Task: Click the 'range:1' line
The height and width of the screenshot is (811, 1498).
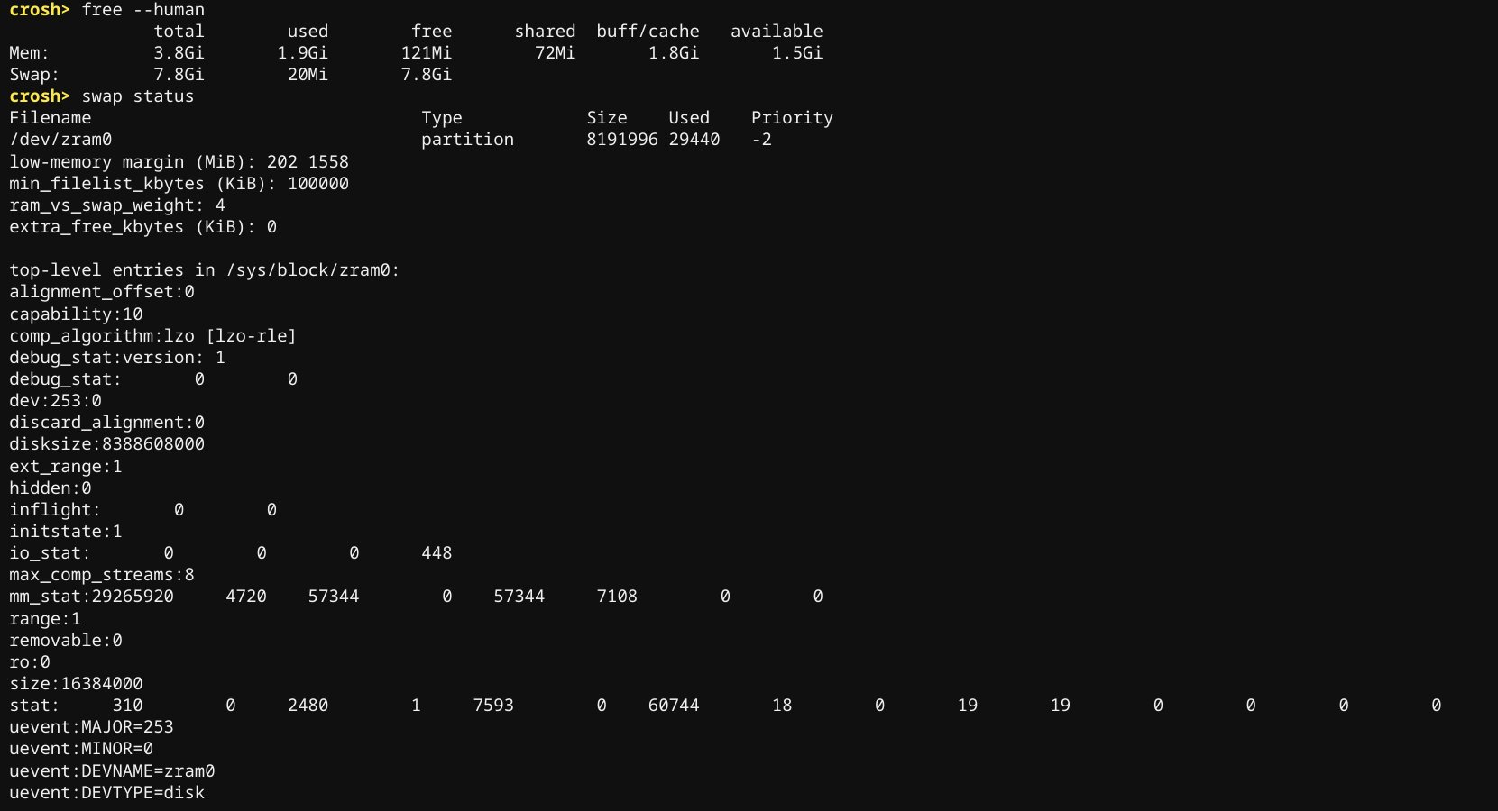Action: (x=45, y=619)
